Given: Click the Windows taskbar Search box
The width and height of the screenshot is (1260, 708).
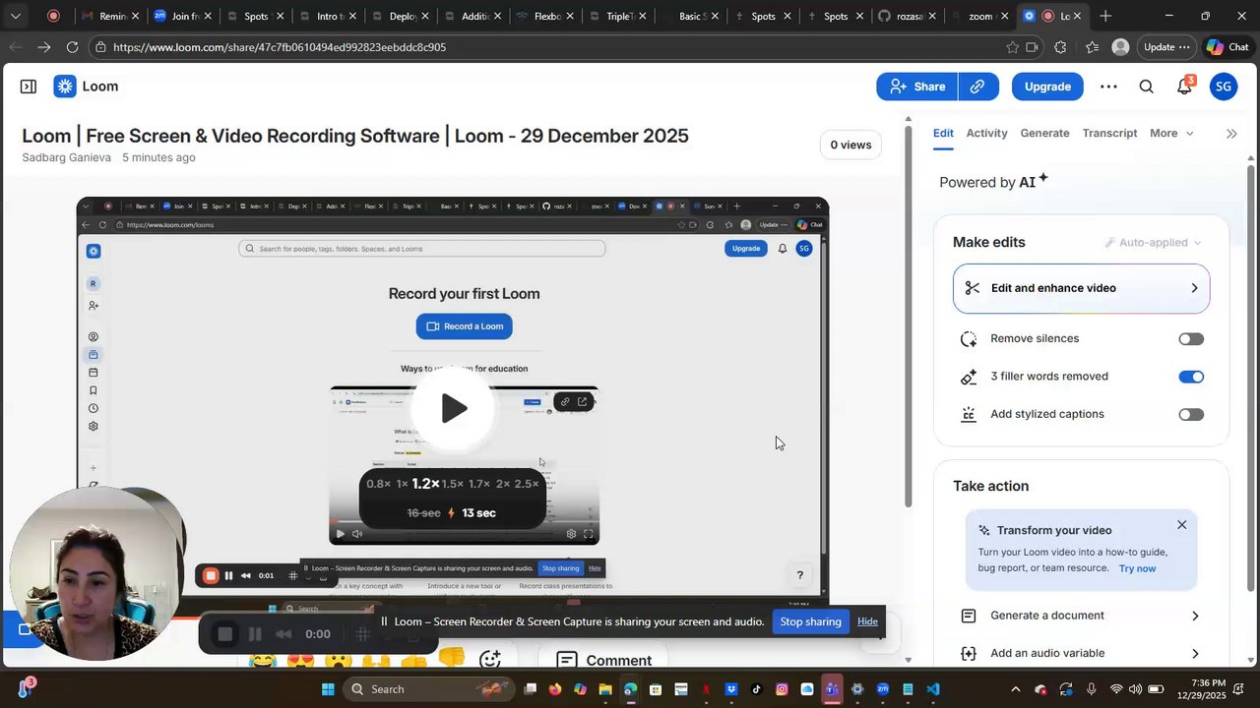Looking at the screenshot, I should tap(429, 689).
